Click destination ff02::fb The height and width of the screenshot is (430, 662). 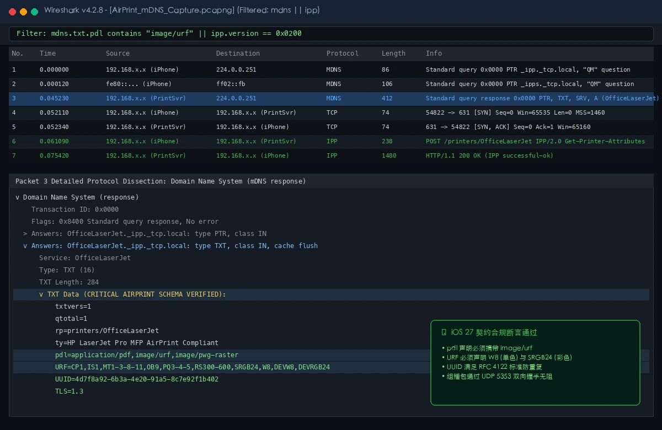[x=231, y=84]
